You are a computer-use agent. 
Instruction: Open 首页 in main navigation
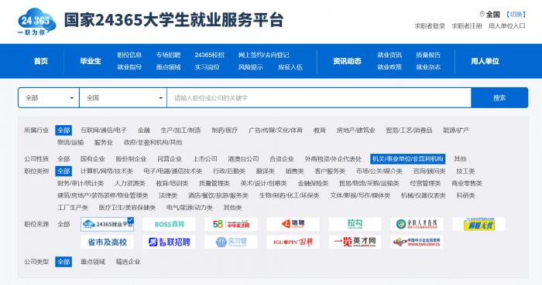point(41,61)
